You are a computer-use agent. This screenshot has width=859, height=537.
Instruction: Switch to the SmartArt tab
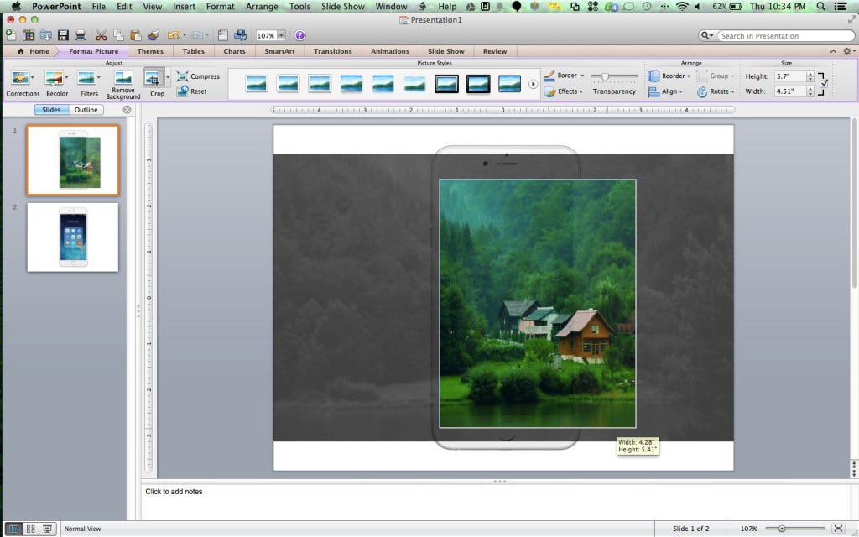[279, 51]
